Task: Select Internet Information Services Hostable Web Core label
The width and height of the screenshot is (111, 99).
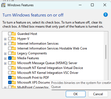Action: (52, 48)
